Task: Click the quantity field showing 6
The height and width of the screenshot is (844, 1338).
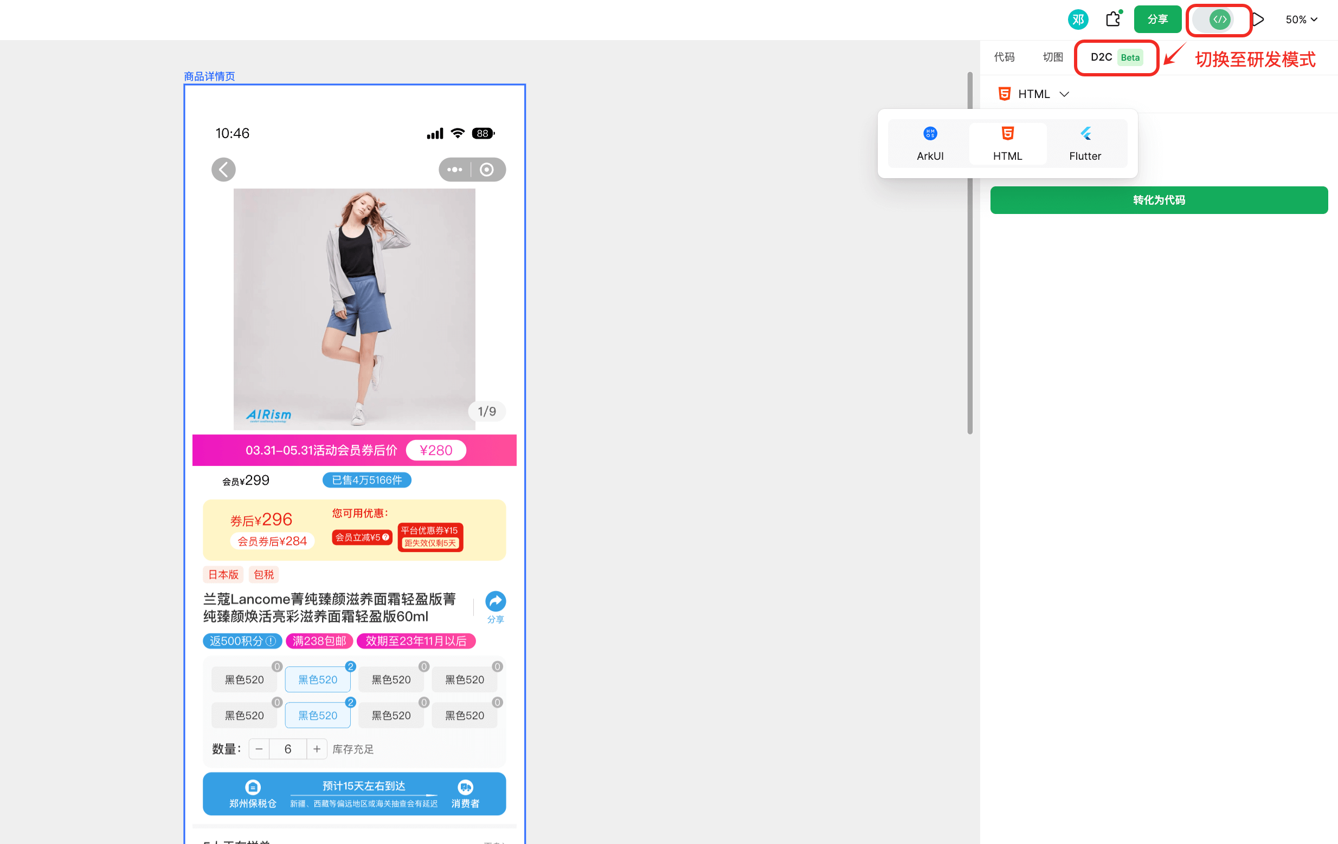Action: pos(288,749)
